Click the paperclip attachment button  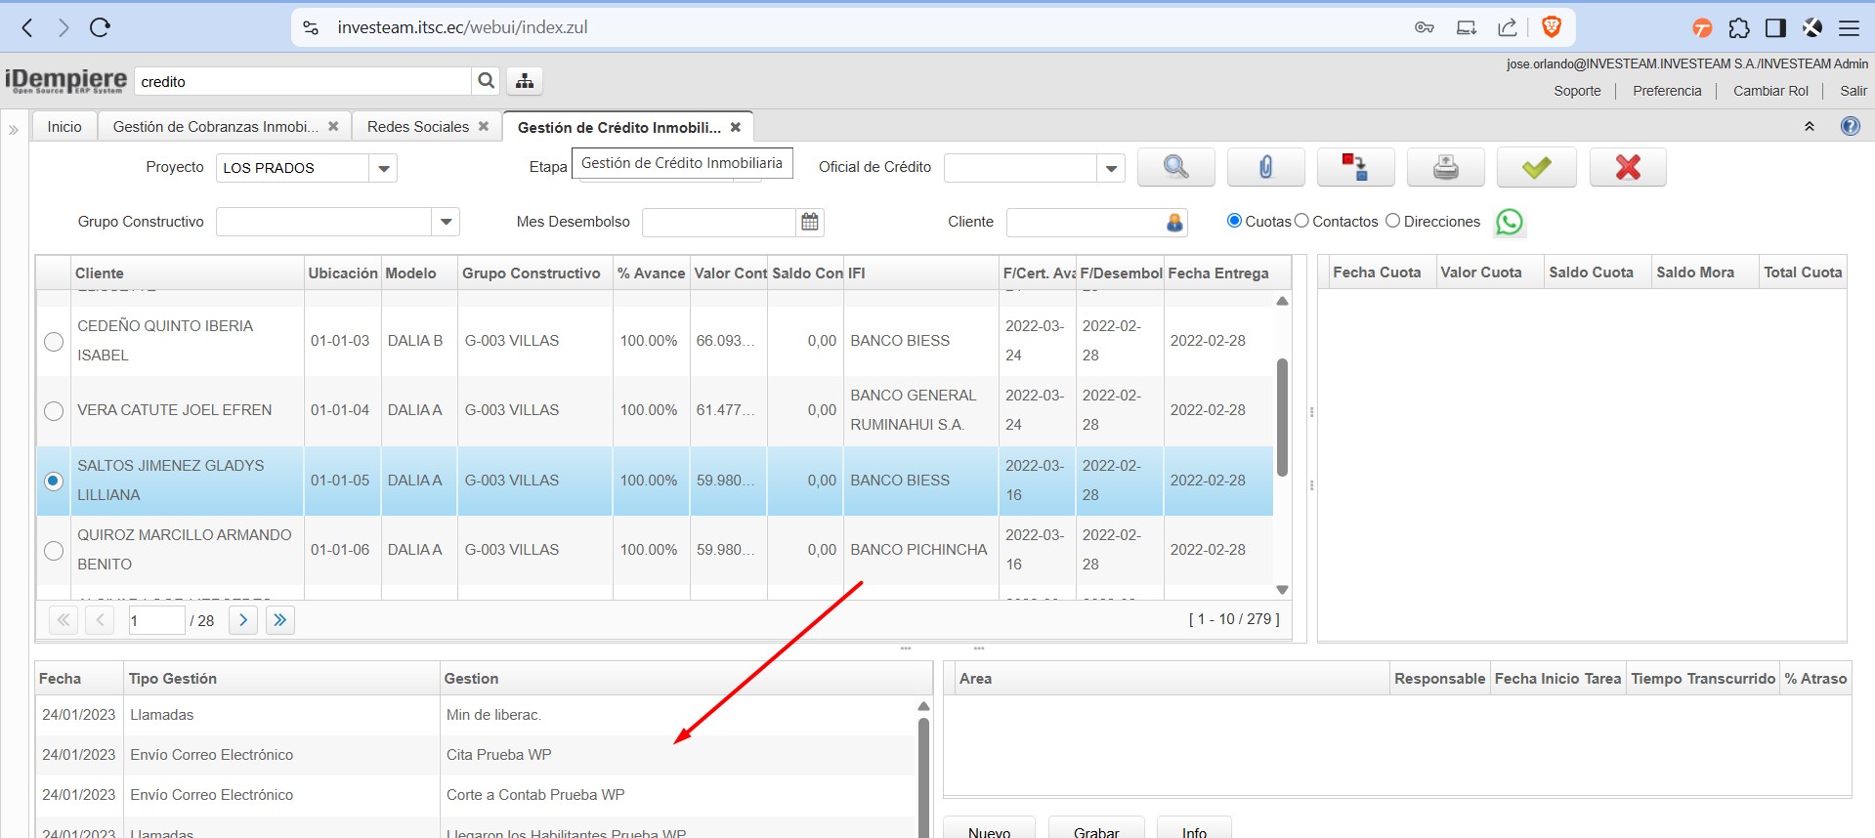(1265, 167)
